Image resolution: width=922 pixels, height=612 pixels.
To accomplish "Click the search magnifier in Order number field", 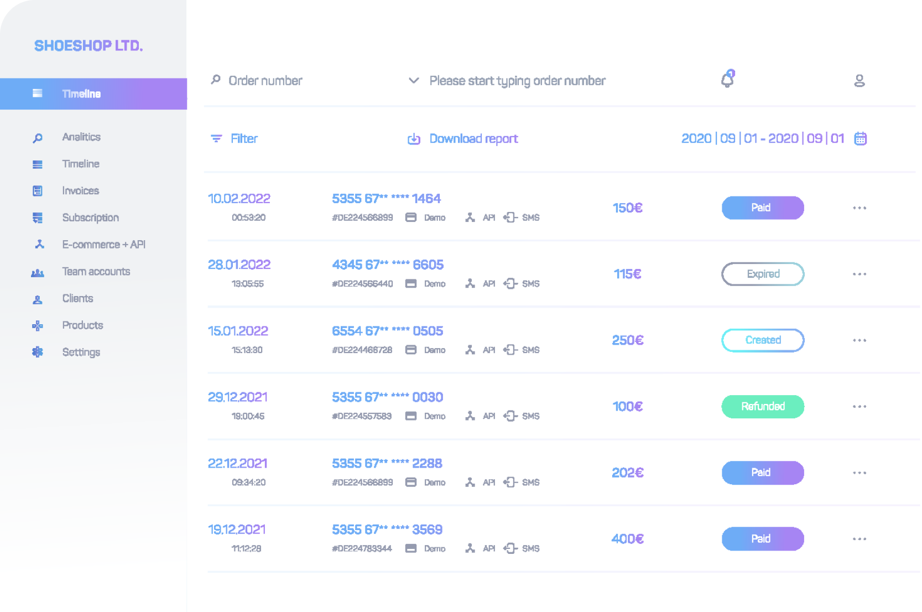I will pyautogui.click(x=215, y=80).
